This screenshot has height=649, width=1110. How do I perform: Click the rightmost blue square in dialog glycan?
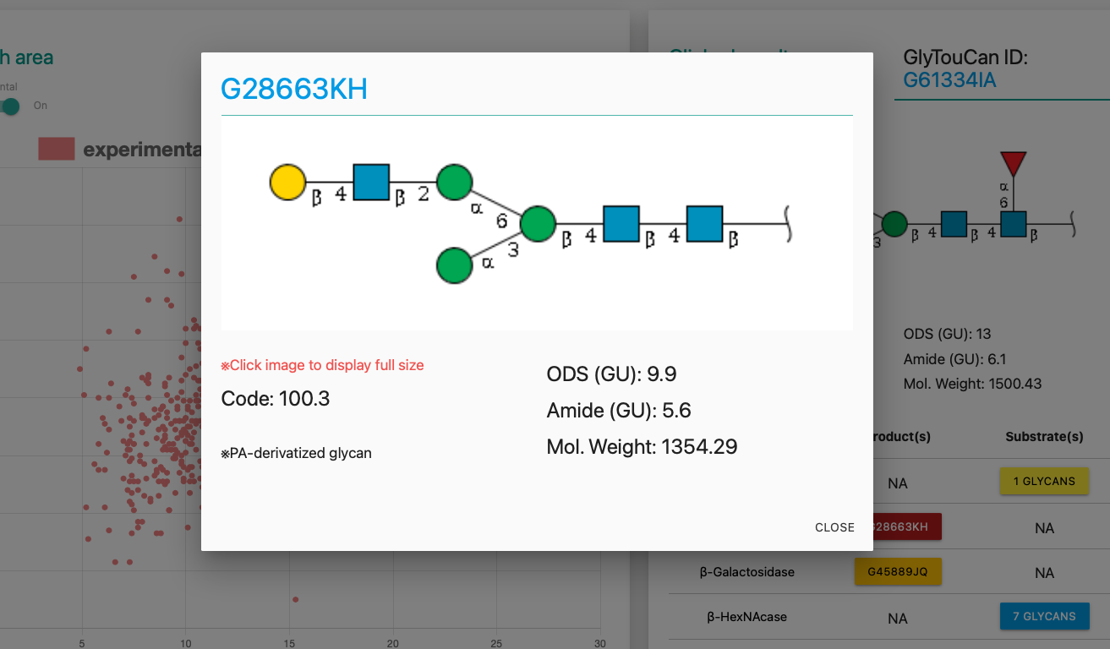704,224
